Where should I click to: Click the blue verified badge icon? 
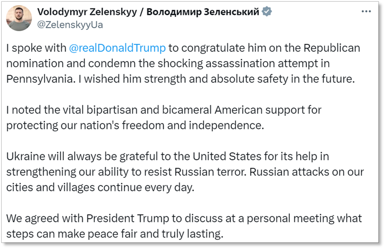coord(266,12)
